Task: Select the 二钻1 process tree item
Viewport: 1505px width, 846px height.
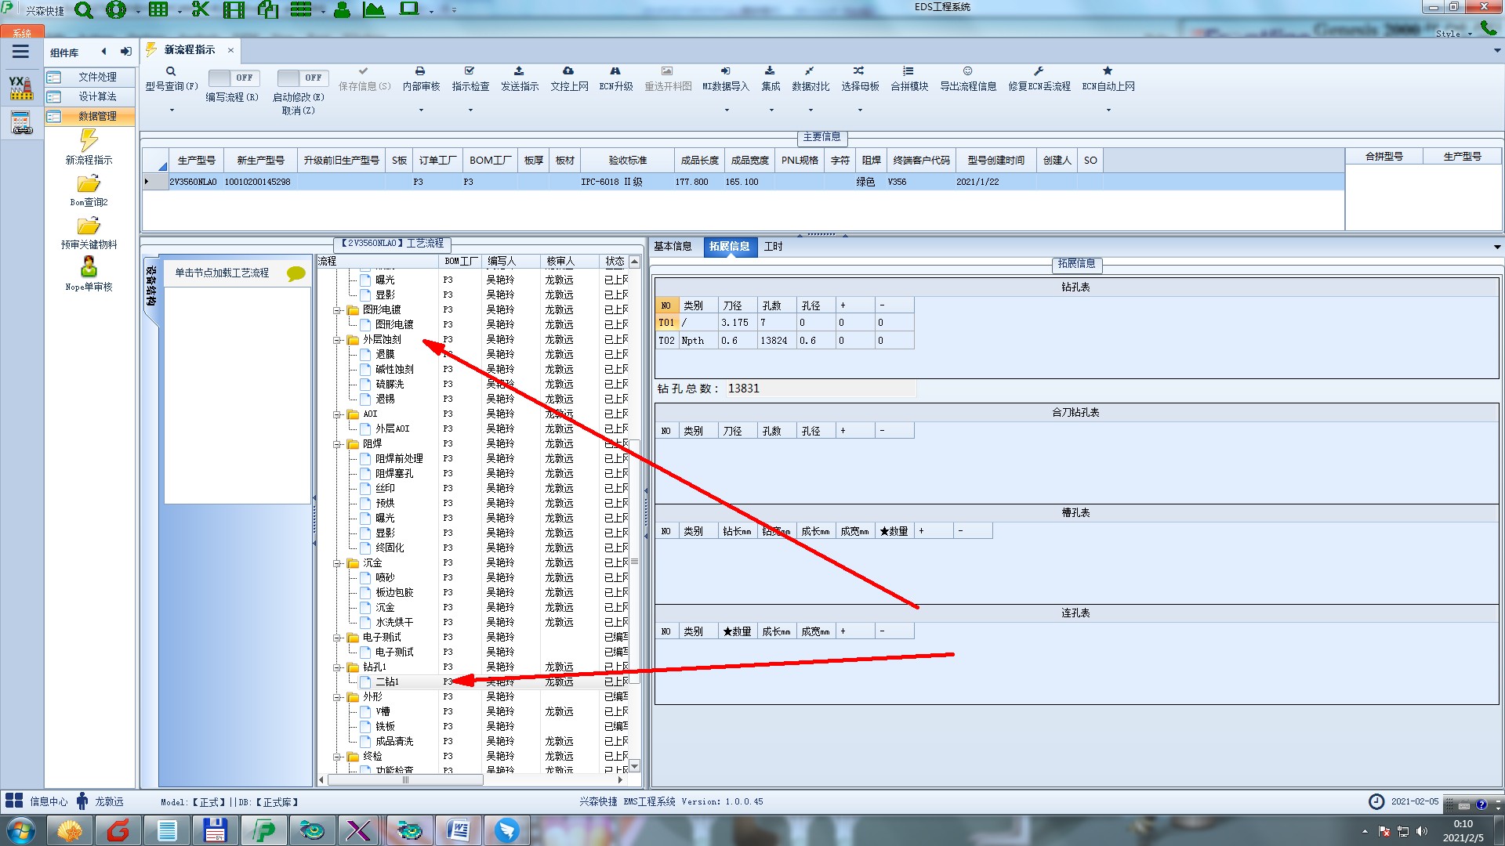Action: pyautogui.click(x=387, y=681)
